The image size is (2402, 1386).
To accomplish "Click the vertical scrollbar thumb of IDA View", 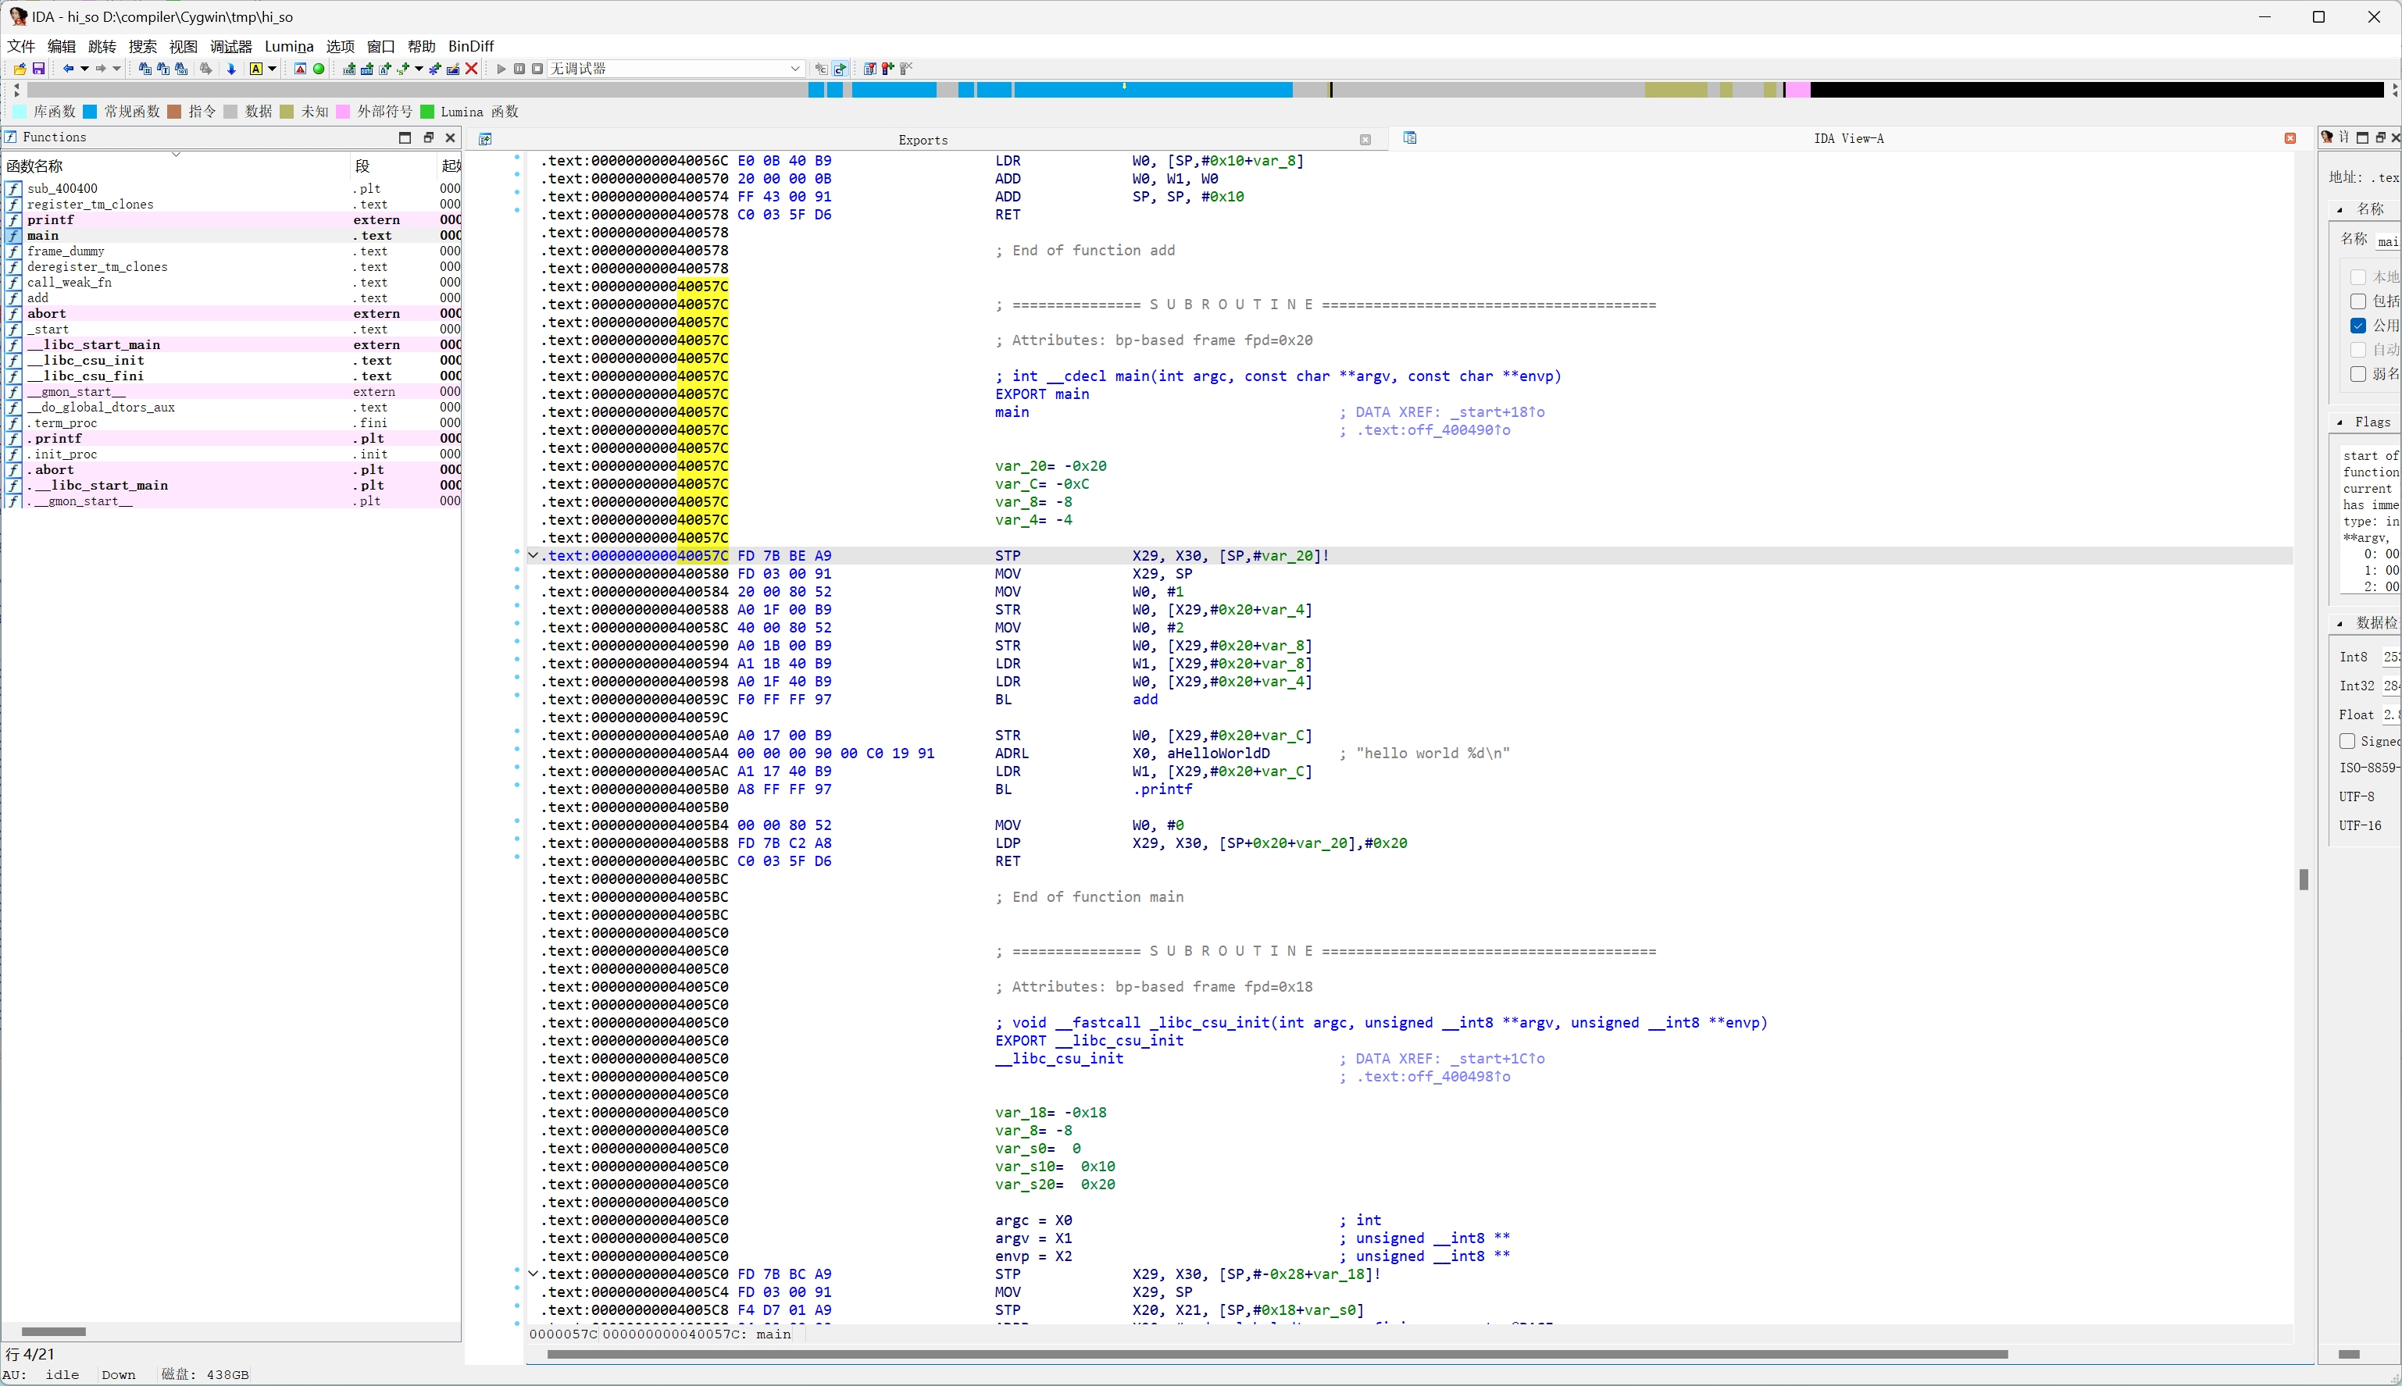I will click(x=2303, y=879).
